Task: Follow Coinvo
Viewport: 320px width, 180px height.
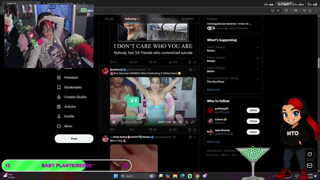Action: click(253, 121)
